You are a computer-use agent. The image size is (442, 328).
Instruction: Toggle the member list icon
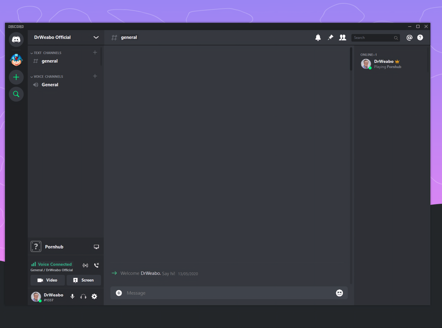pos(343,38)
